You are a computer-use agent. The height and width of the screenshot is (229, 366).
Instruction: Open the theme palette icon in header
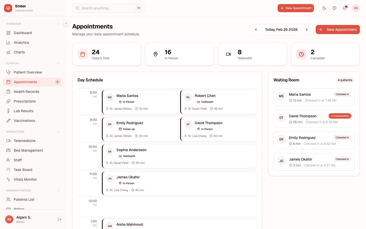tap(334, 8)
